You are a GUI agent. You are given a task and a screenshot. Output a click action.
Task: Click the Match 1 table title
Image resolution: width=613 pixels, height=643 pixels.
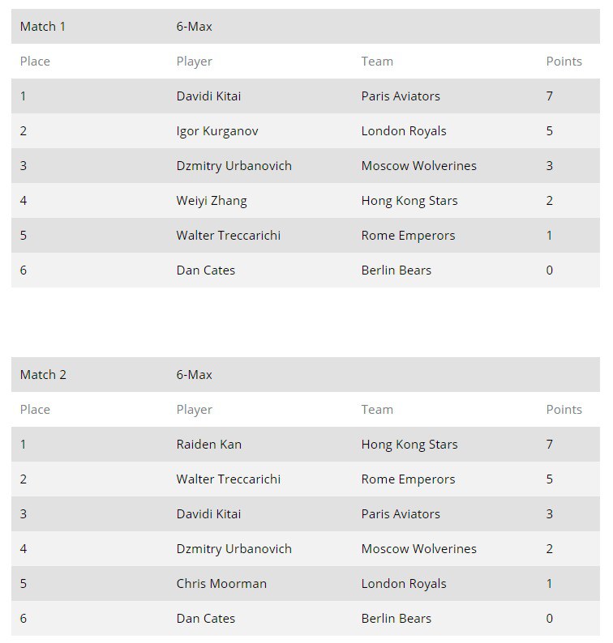coord(43,27)
